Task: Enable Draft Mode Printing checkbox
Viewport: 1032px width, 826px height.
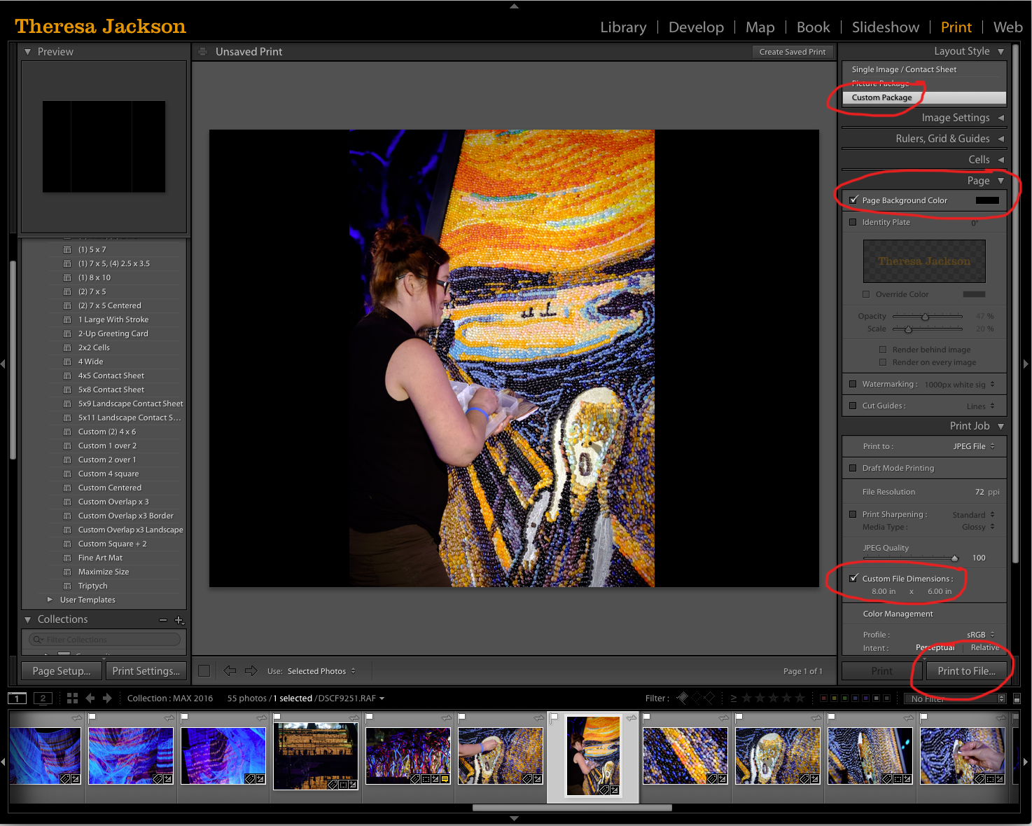Action: point(853,468)
